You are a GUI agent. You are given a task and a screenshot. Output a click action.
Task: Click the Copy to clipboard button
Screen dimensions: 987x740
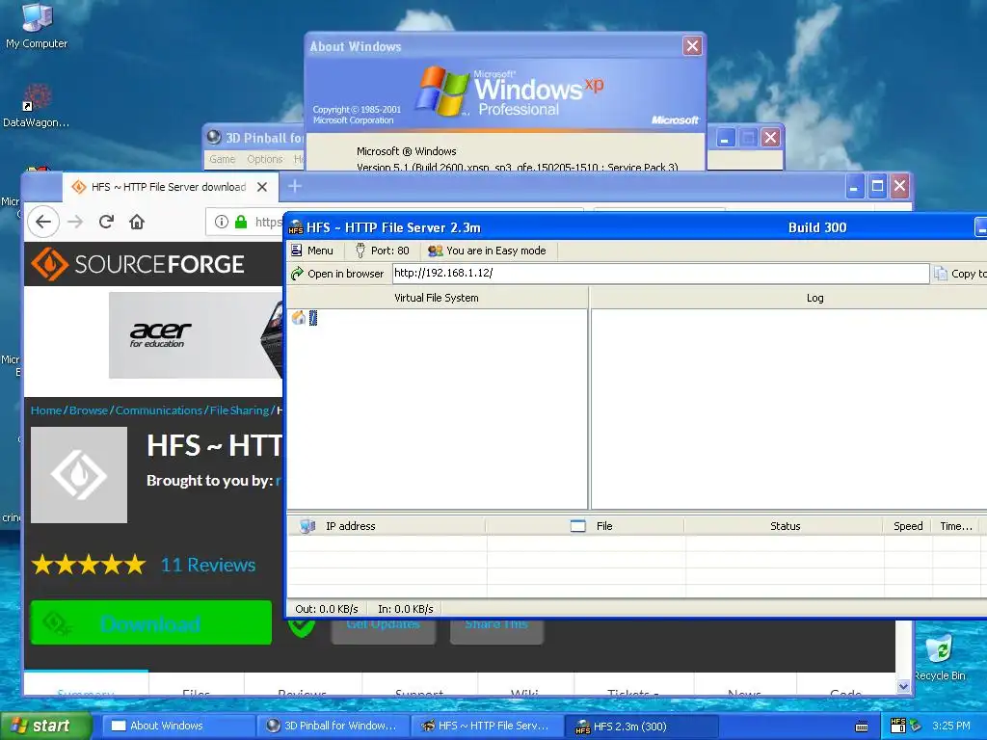(960, 274)
